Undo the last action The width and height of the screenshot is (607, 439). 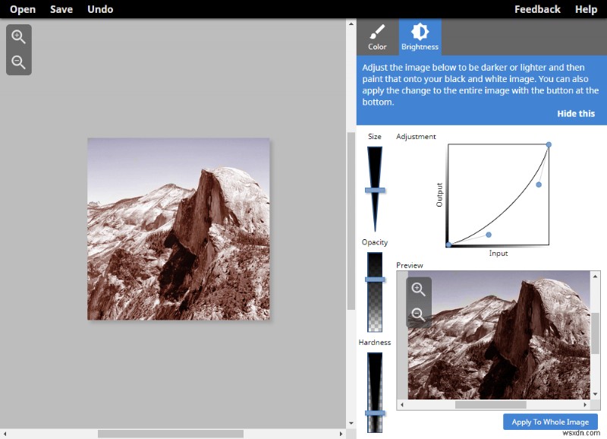coord(100,9)
